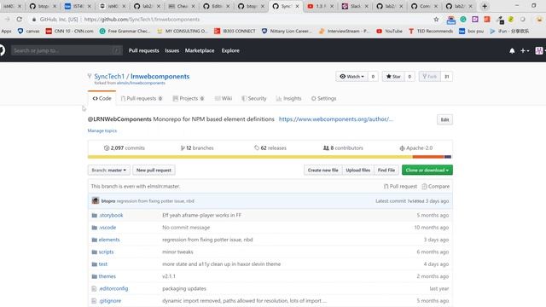546x307 pixels.
Task: View 62 releases
Action: click(270, 148)
